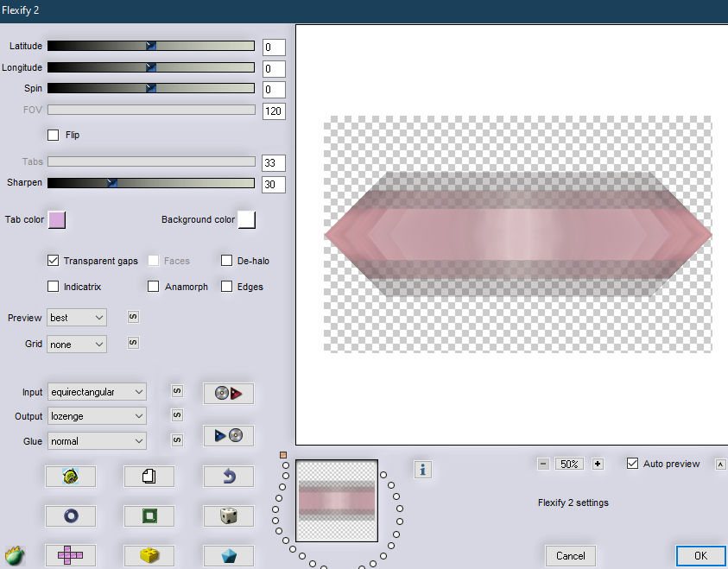728x569 pixels.
Task: Click the S button beside Output dropdown
Action: tap(177, 415)
